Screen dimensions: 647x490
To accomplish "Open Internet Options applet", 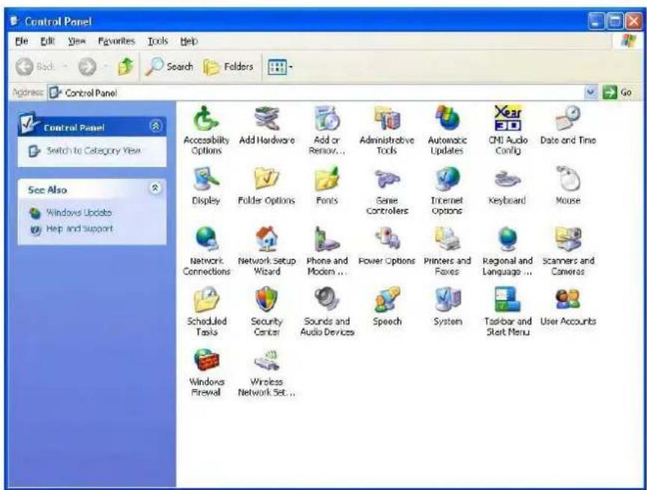I will coord(447,191).
